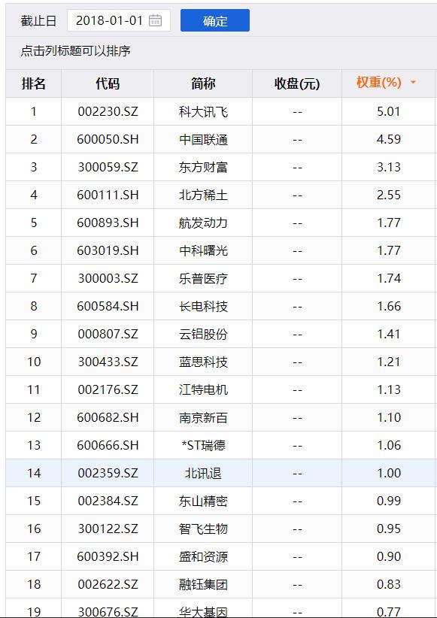Viewport: 437px width, 618px height.
Task: Select stock code 002622.SZ
Action: [x=108, y=583]
